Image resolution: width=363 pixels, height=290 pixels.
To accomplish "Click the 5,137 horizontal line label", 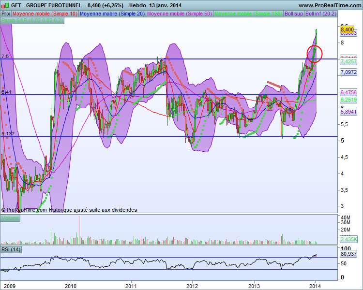I will tap(8, 134).
